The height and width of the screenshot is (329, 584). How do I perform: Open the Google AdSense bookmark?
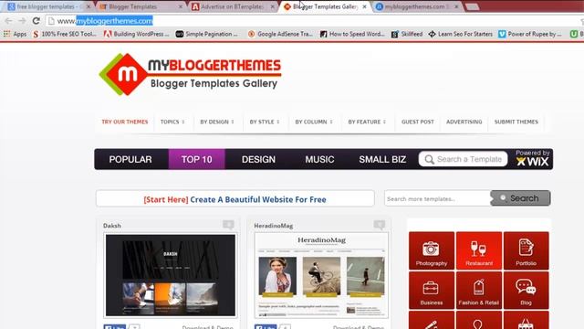280,34
